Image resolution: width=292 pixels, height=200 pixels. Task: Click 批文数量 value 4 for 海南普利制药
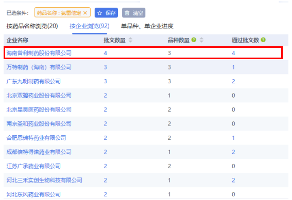(106, 53)
